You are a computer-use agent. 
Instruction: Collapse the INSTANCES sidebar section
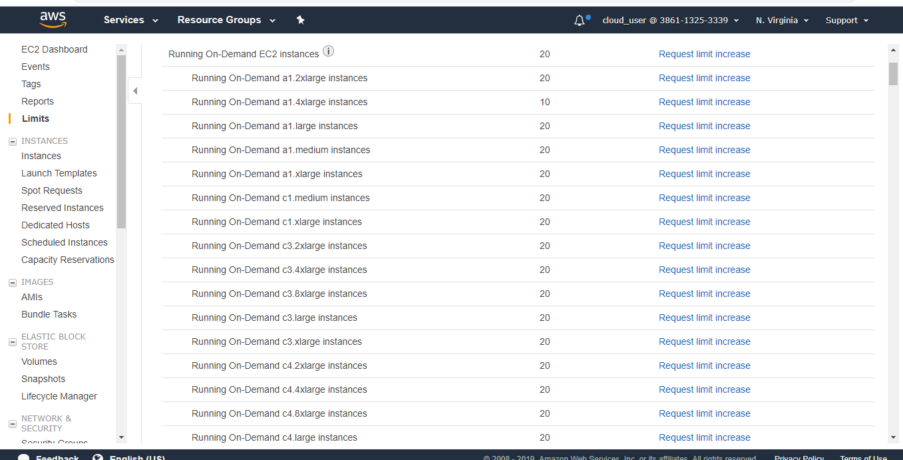[12, 141]
